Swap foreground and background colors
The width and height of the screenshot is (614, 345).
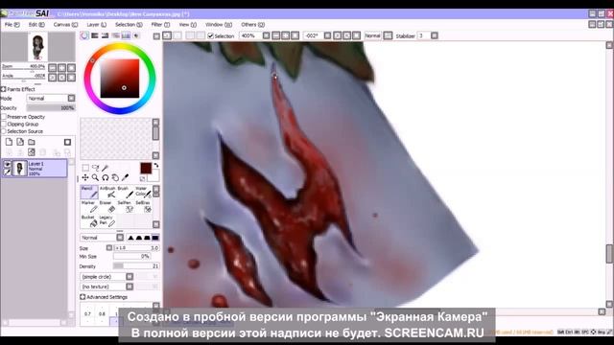[156, 166]
